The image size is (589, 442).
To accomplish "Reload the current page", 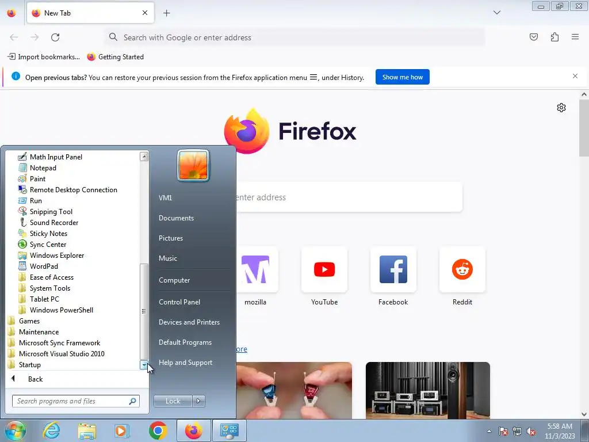I will (x=55, y=37).
